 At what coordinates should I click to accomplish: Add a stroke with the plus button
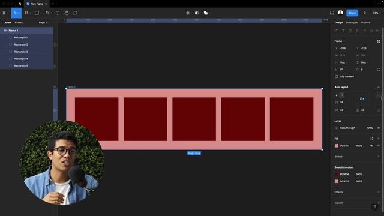[379, 157]
